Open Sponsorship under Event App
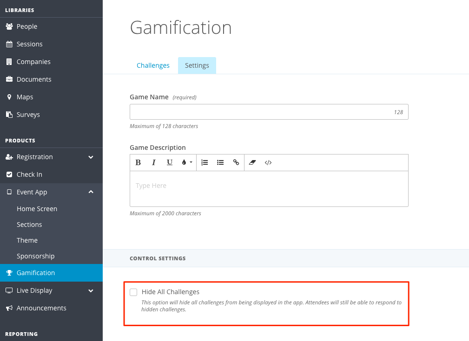This screenshot has height=341, width=469. pos(36,256)
